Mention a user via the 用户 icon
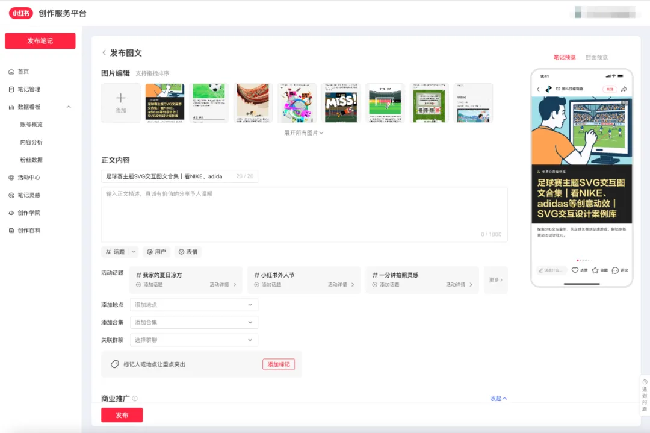 coord(156,251)
